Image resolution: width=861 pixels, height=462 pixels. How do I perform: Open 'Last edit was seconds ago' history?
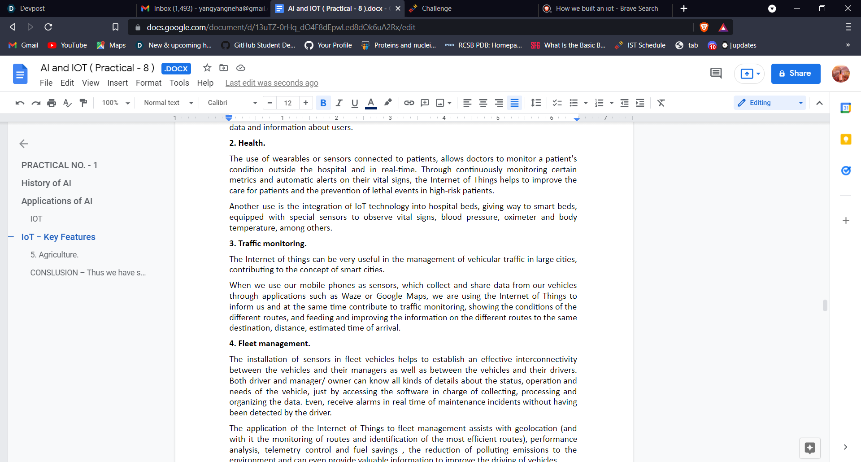[272, 83]
